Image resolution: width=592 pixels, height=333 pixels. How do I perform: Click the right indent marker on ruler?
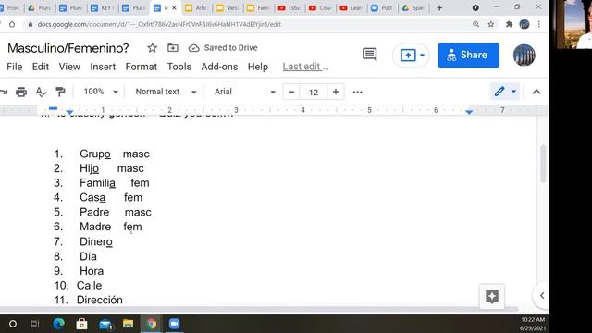pyautogui.click(x=469, y=112)
